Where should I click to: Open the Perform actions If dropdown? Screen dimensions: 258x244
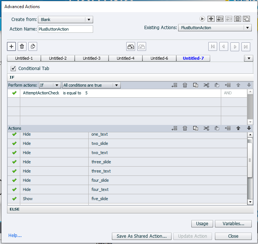click(50, 85)
